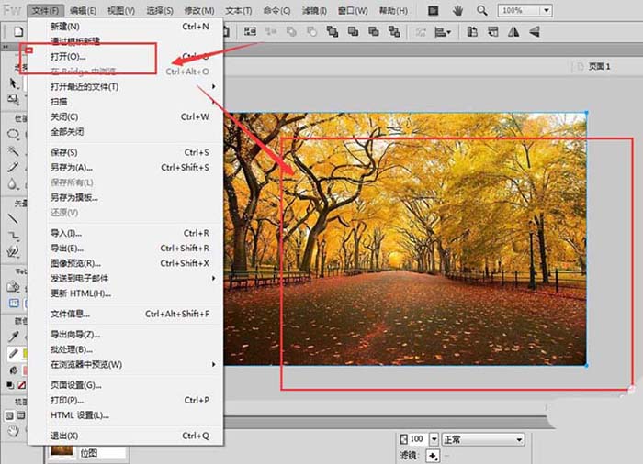
Task: Click the Fireworks Fw application logo
Action: click(11, 10)
